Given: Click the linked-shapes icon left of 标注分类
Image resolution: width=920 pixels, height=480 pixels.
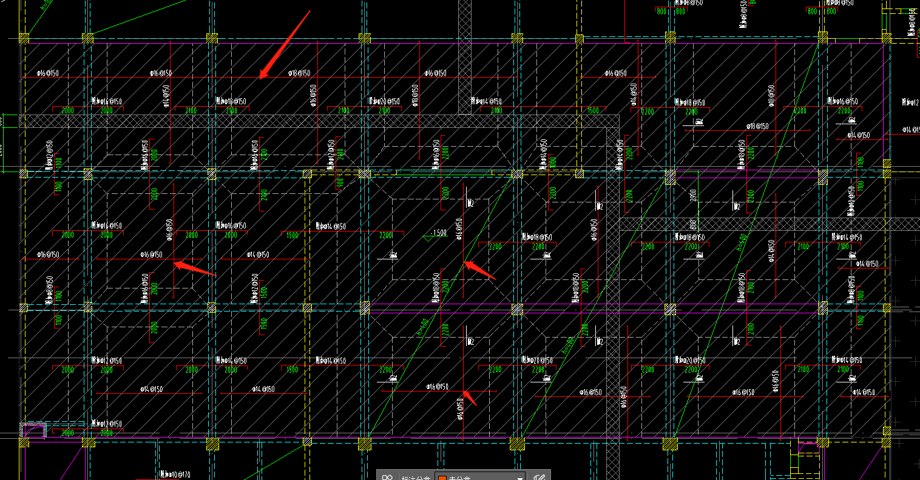Looking at the screenshot, I should [387, 478].
